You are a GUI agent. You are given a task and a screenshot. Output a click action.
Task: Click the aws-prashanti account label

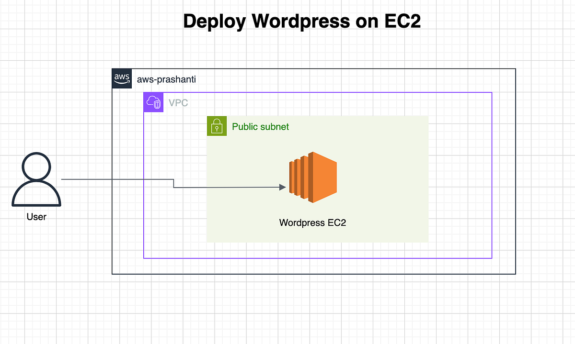tap(166, 79)
